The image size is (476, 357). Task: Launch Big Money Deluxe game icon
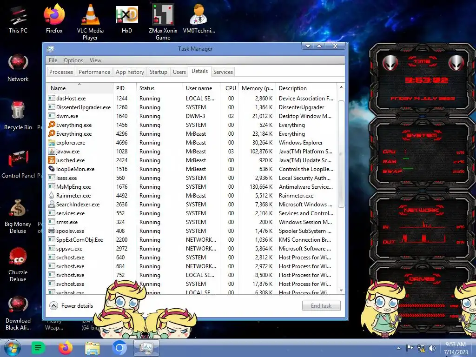coord(18,216)
